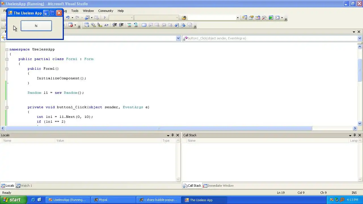Viewport: 363px width, 204px height.
Task: Click InitializeComponent(); line in code
Action: (x=61, y=78)
